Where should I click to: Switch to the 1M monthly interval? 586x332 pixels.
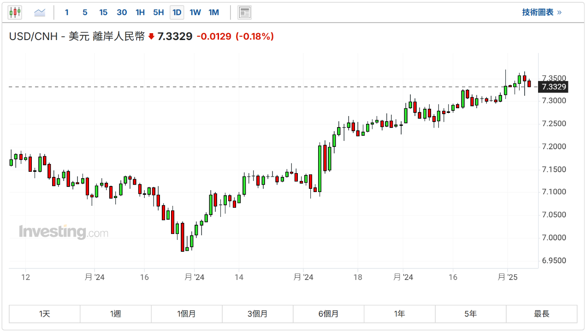pyautogui.click(x=213, y=12)
